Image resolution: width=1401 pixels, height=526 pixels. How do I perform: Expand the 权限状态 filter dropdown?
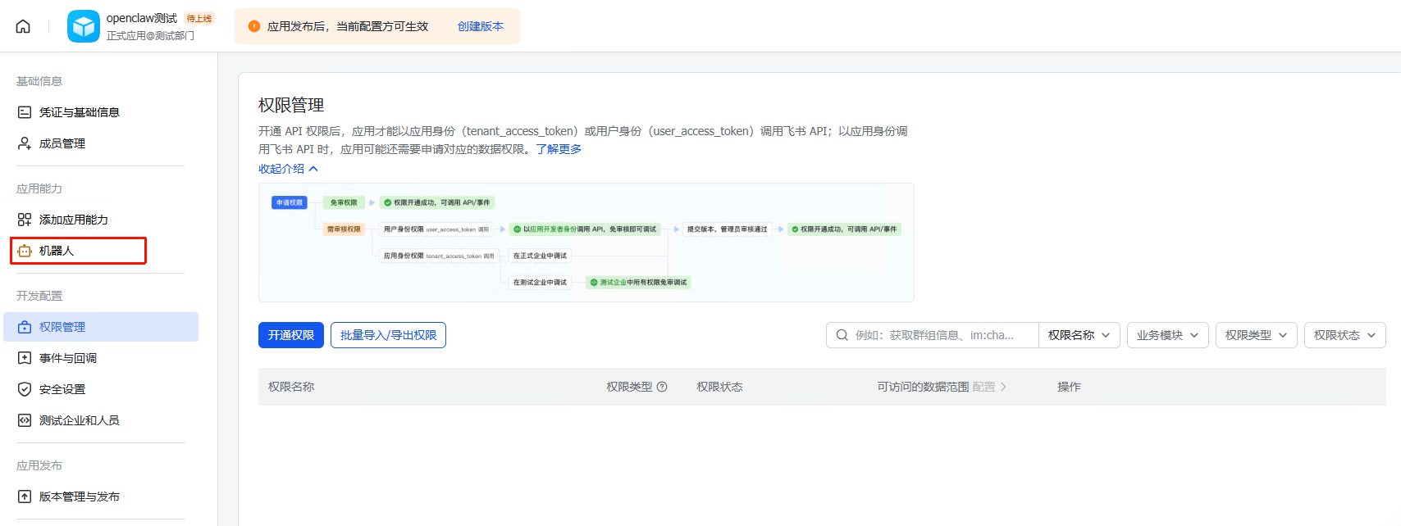tap(1344, 335)
